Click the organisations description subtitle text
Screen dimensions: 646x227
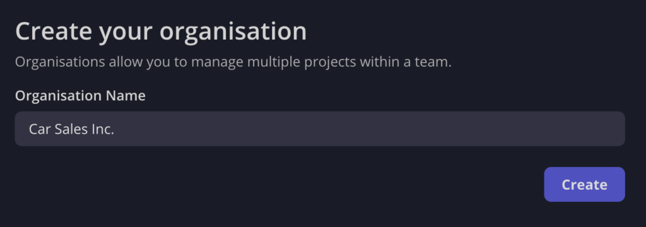233,62
